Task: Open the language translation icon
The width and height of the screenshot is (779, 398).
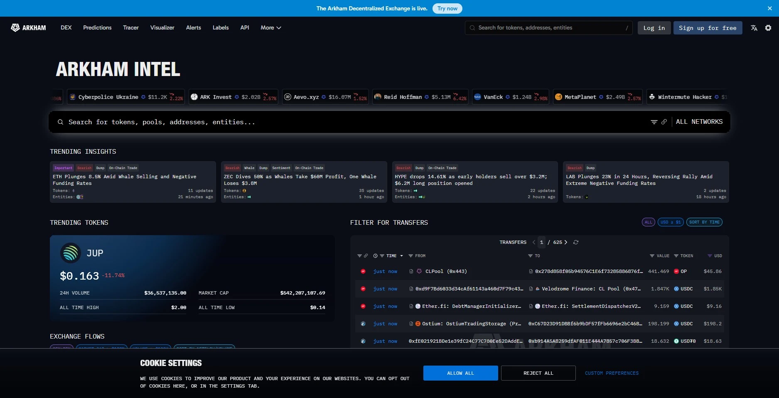Action: [754, 28]
